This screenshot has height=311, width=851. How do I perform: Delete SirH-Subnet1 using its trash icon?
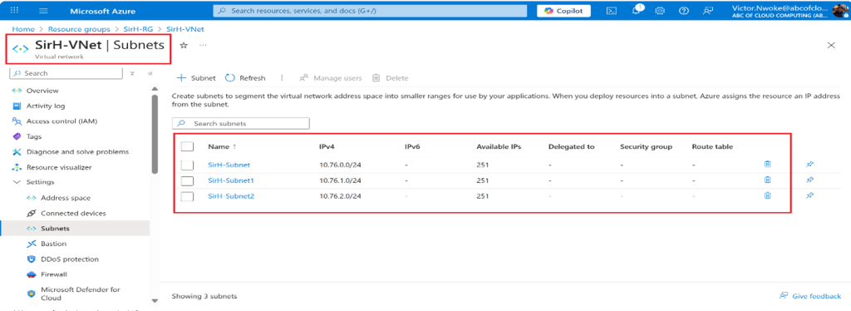(x=767, y=180)
